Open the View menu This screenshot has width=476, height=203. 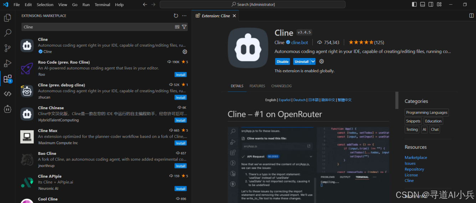[63, 5]
